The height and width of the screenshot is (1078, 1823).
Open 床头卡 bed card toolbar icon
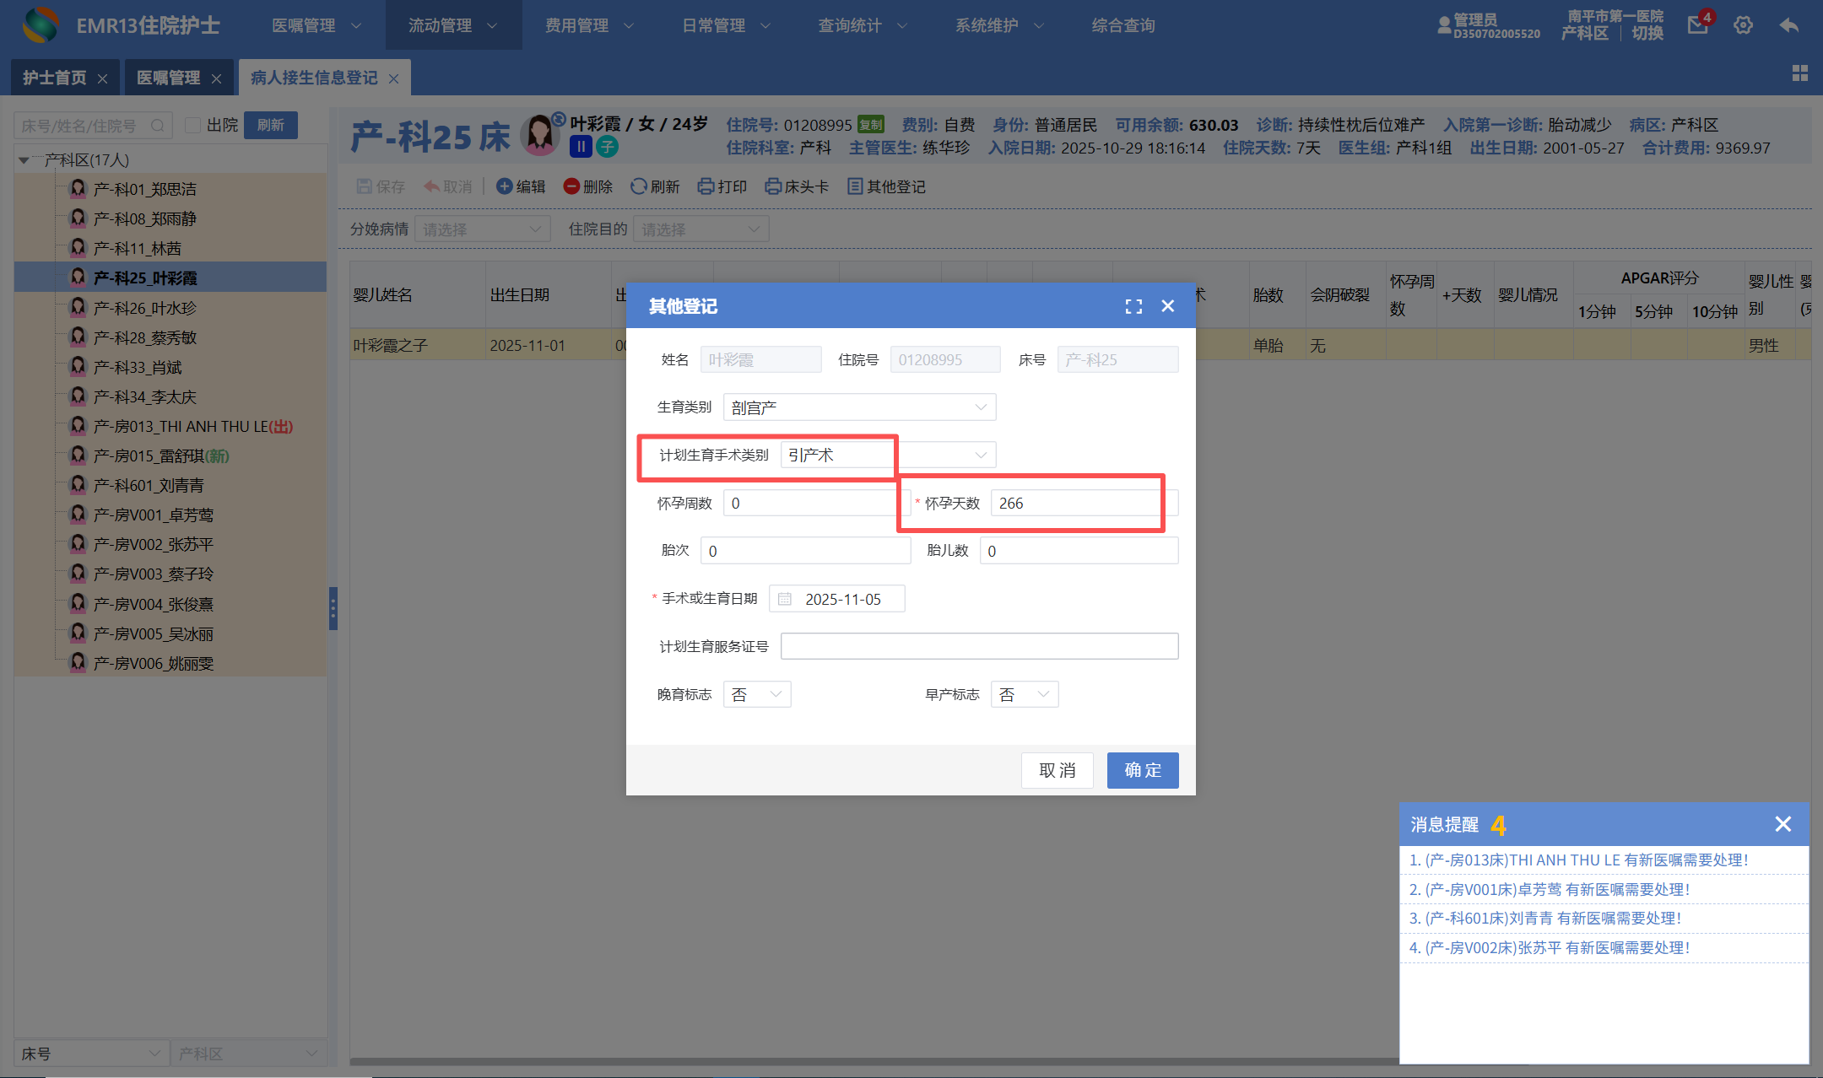pyautogui.click(x=772, y=186)
